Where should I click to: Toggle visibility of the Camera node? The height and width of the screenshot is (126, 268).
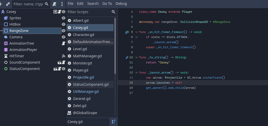coord(64,37)
